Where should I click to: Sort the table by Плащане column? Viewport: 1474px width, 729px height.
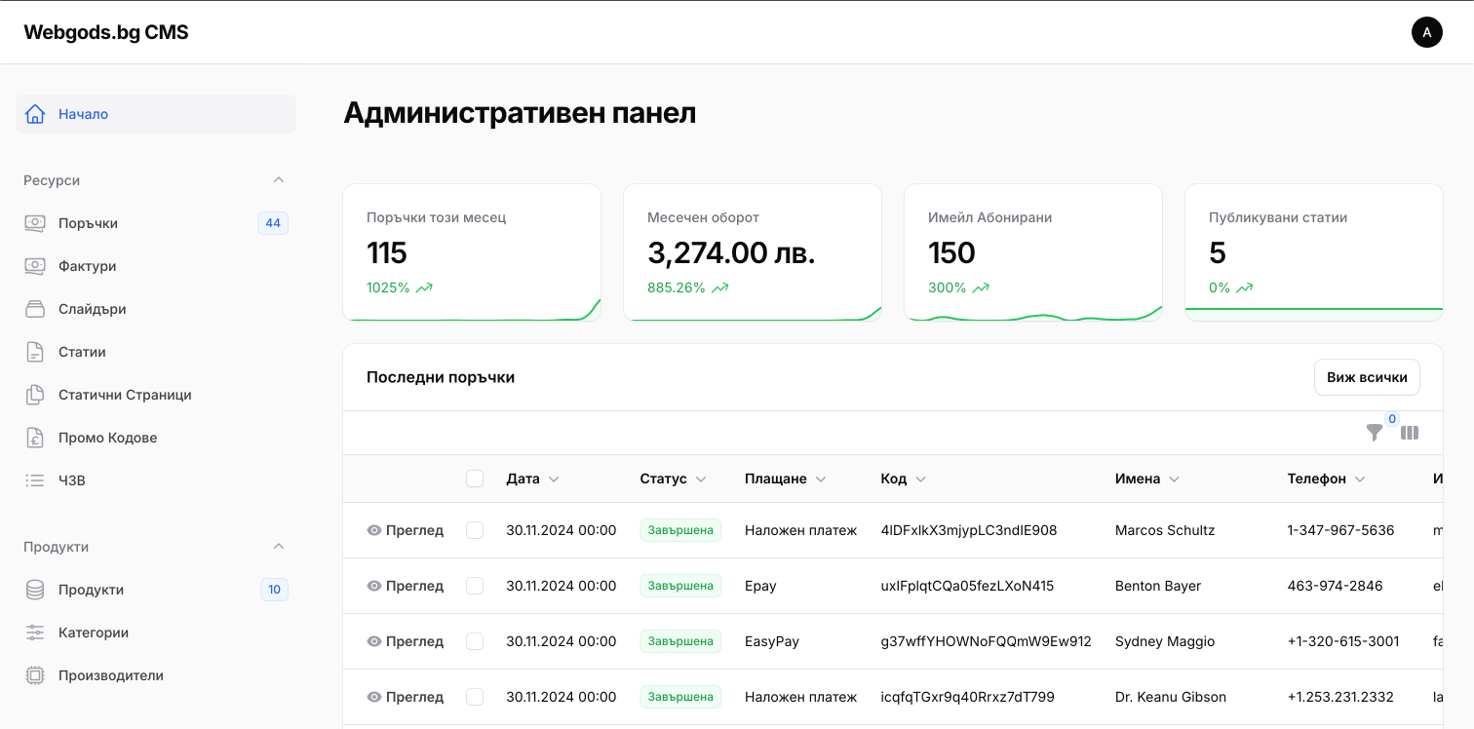[786, 479]
